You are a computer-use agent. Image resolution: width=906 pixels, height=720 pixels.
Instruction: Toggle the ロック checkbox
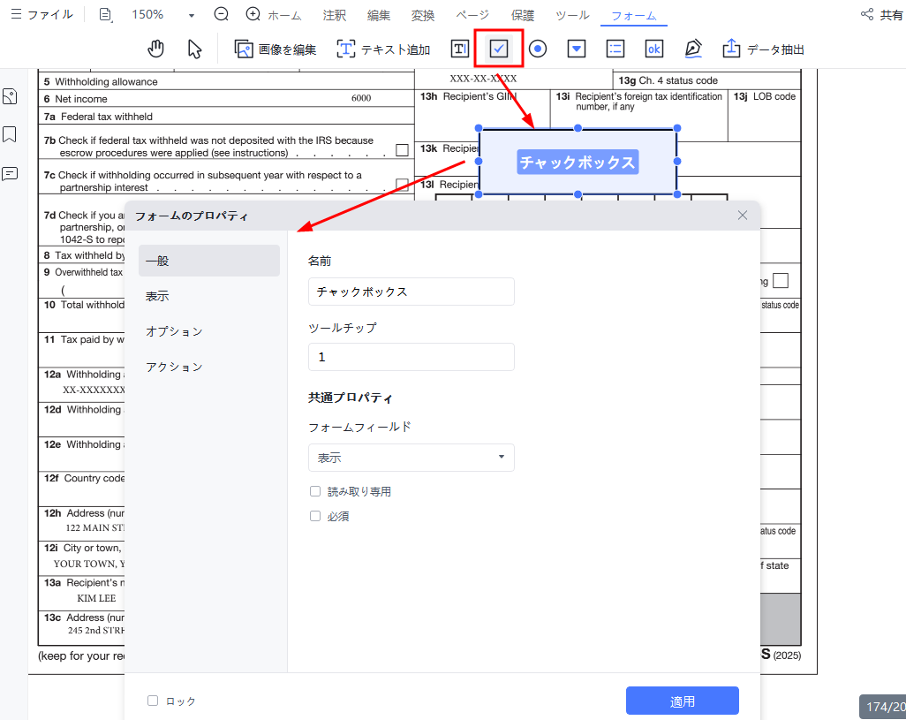click(153, 701)
